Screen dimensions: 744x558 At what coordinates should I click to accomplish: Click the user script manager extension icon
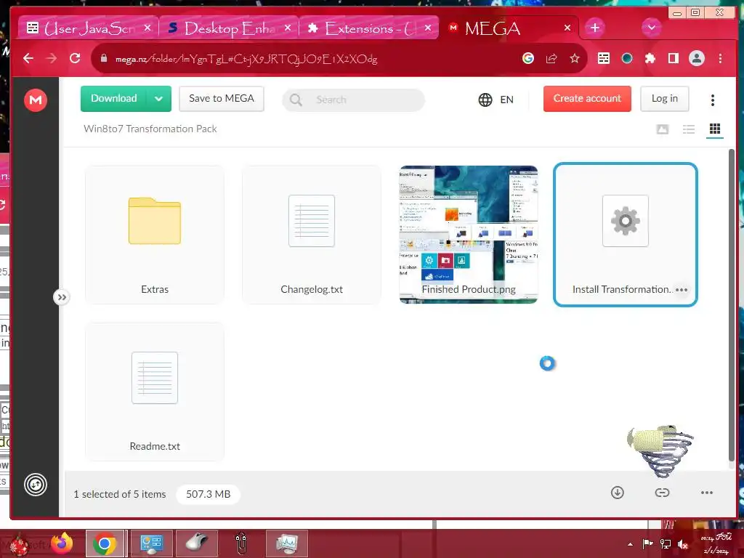click(x=604, y=58)
